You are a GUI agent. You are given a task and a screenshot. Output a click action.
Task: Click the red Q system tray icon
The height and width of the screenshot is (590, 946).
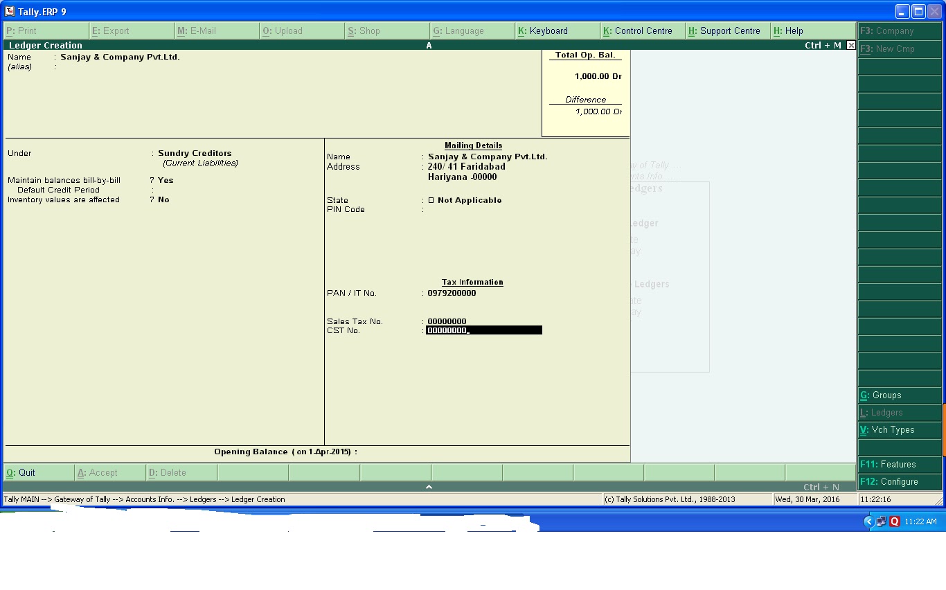click(x=894, y=521)
